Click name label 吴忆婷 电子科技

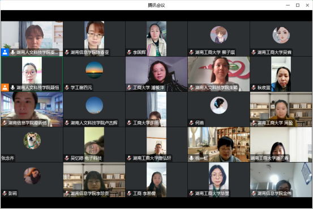point(86,158)
